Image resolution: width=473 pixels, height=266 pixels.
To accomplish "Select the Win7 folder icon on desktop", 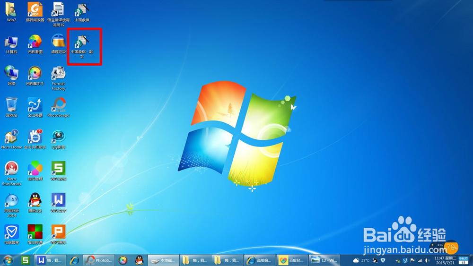I will [11, 12].
